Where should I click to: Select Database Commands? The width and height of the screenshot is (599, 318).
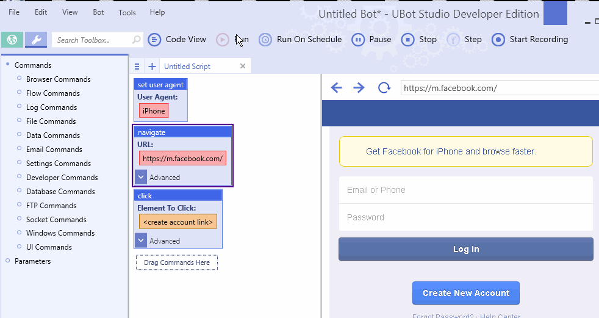[61, 192]
